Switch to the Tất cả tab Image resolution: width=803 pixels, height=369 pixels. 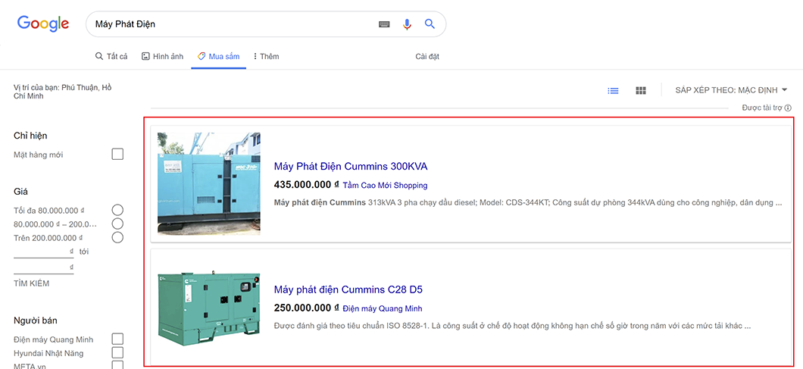(x=111, y=56)
